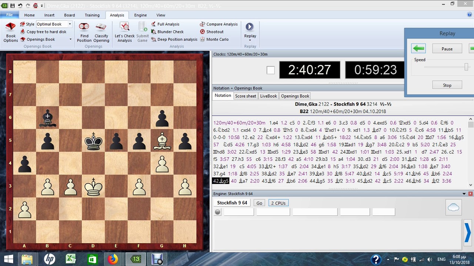
Task: Expand the Openings Book dropdown arrow
Action: pos(70,39)
